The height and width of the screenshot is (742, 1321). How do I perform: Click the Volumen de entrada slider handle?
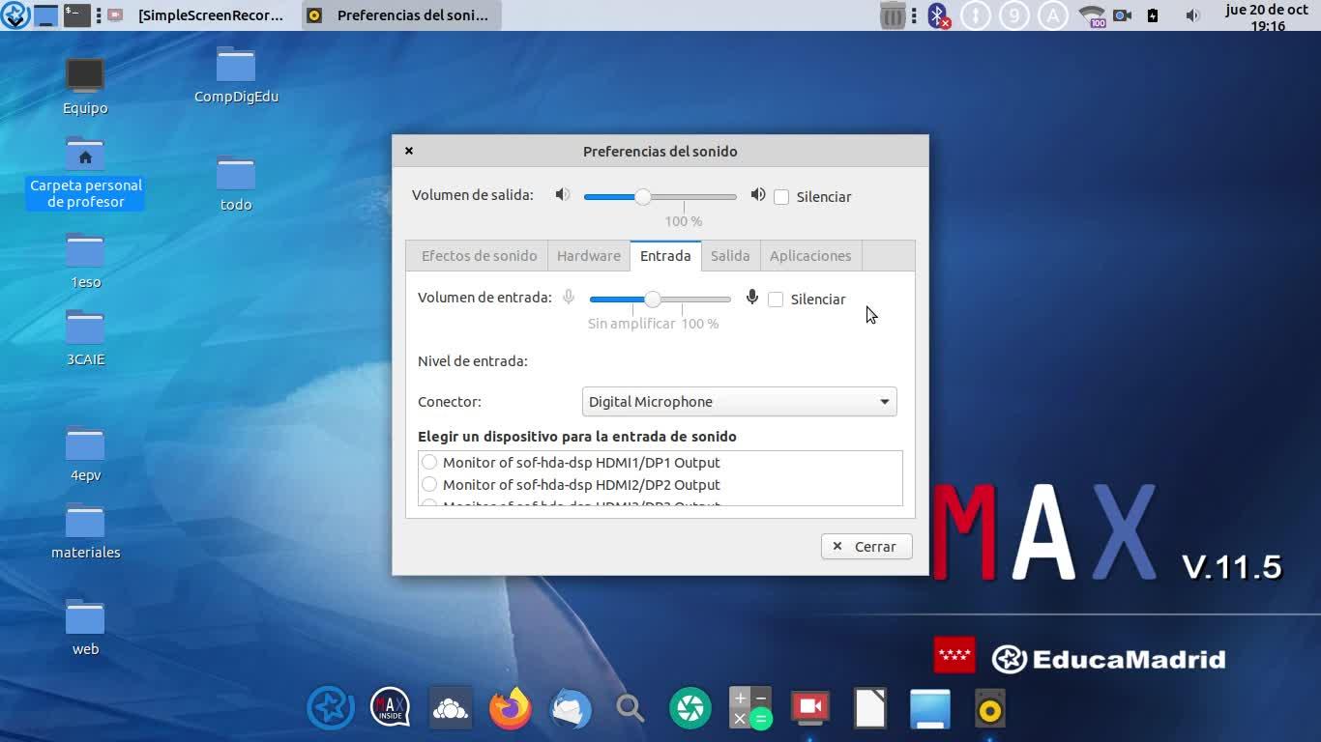tap(653, 300)
